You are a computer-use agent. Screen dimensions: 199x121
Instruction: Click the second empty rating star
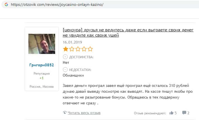[72, 49]
